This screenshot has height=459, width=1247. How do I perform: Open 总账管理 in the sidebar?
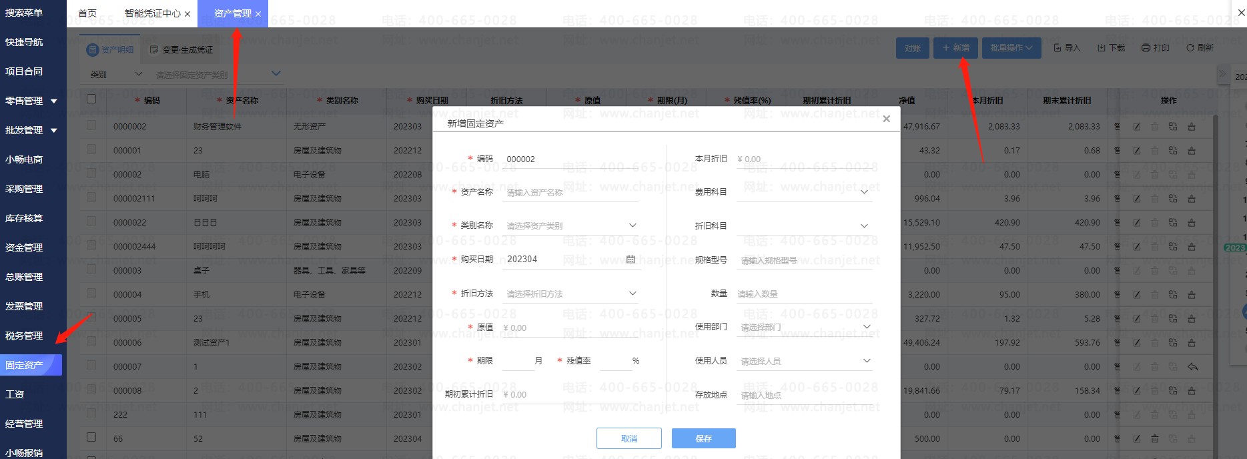(x=25, y=277)
